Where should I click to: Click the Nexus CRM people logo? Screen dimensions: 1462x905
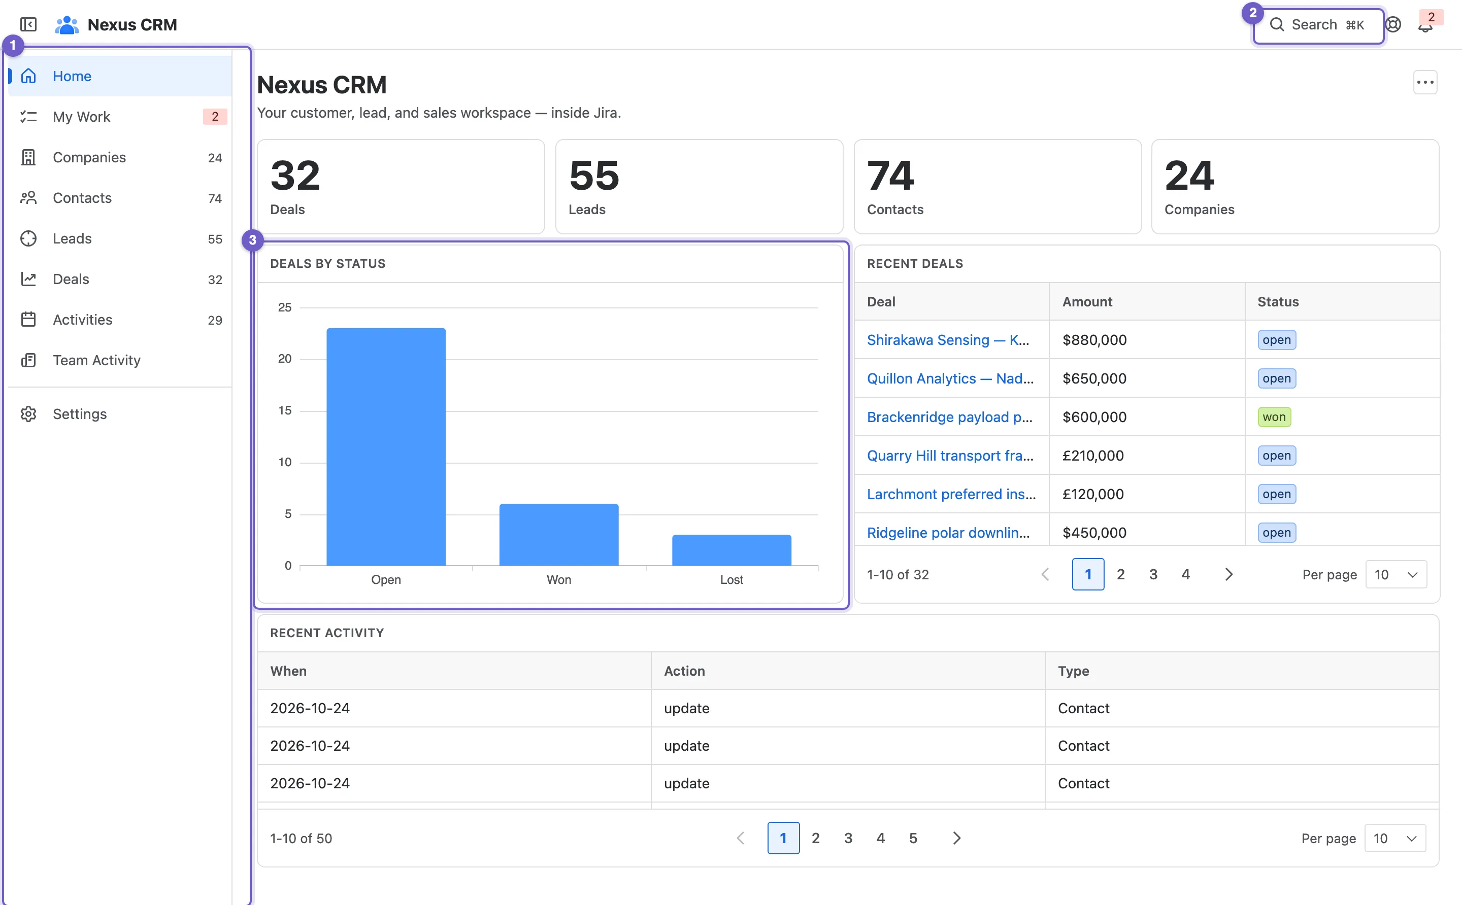coord(67,24)
